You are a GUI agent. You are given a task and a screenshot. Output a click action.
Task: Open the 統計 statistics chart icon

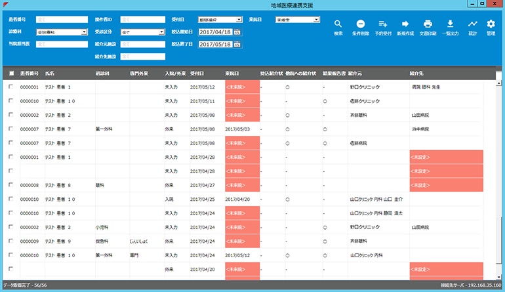pos(472,28)
